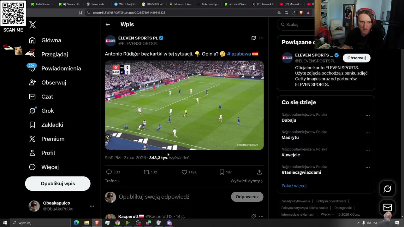This screenshot has width=404, height=227.
Task: Click the #lazabawa hashtag
Action: (x=239, y=54)
